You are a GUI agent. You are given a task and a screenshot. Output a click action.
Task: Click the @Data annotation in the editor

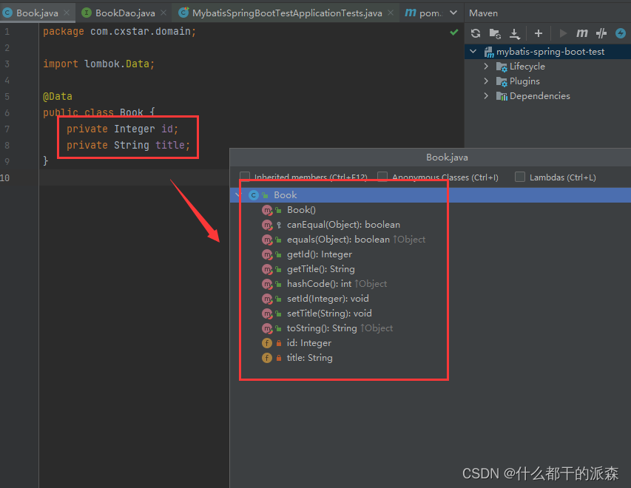pos(58,97)
